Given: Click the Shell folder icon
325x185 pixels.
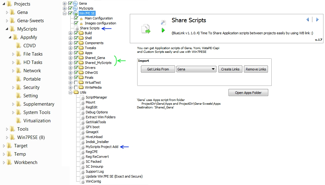Looking at the screenshot, I should [81, 38].
